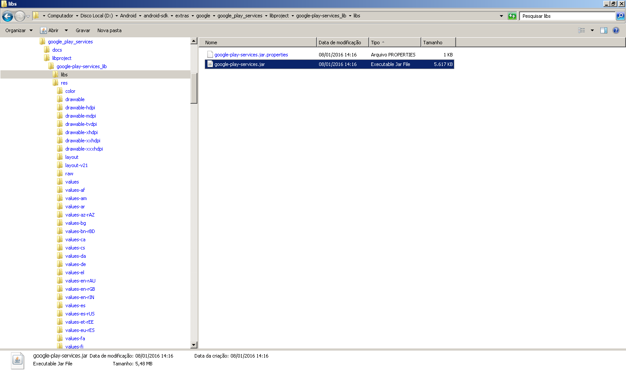
Task: Open the color folder in the tree
Action: click(x=70, y=91)
